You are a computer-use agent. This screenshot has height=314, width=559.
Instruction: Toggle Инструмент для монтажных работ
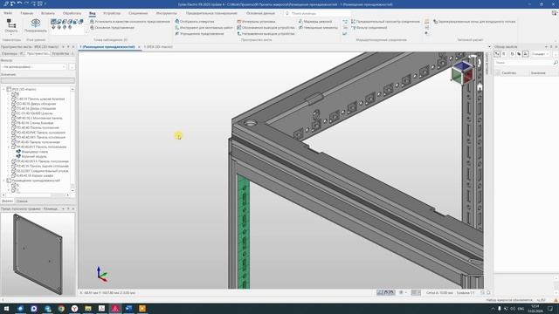[204, 27]
